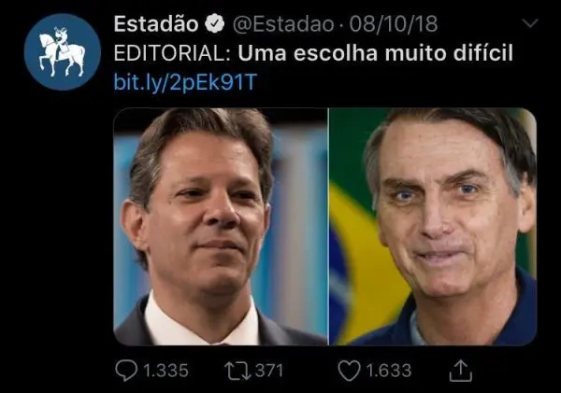561x393 pixels.
Task: Expand tweet options chevron menu
Action: [x=530, y=23]
